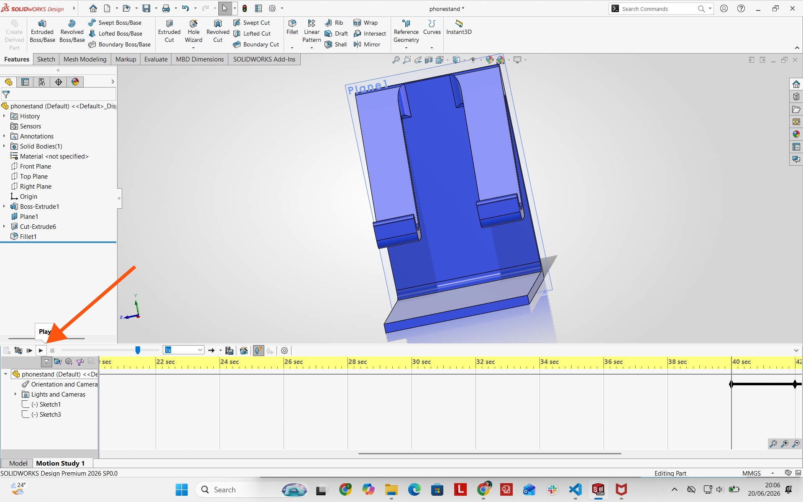Click the Zoom to Area icon
This screenshot has width=803, height=502.
pos(407,60)
